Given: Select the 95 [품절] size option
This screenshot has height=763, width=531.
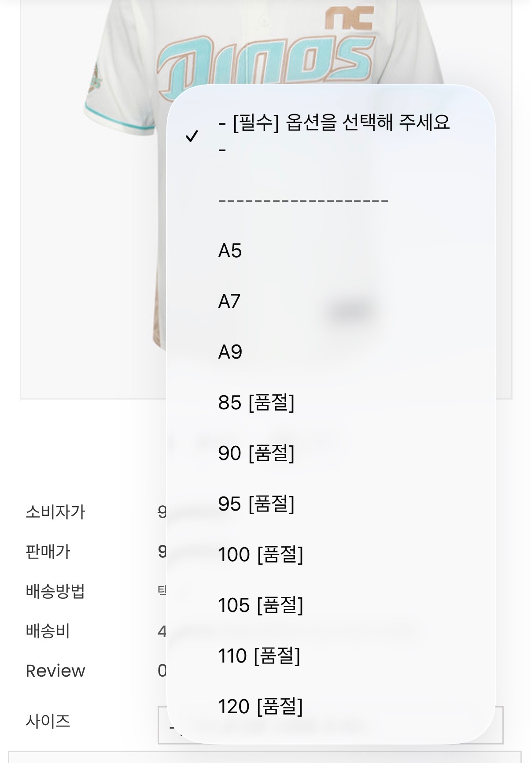Looking at the screenshot, I should (256, 504).
